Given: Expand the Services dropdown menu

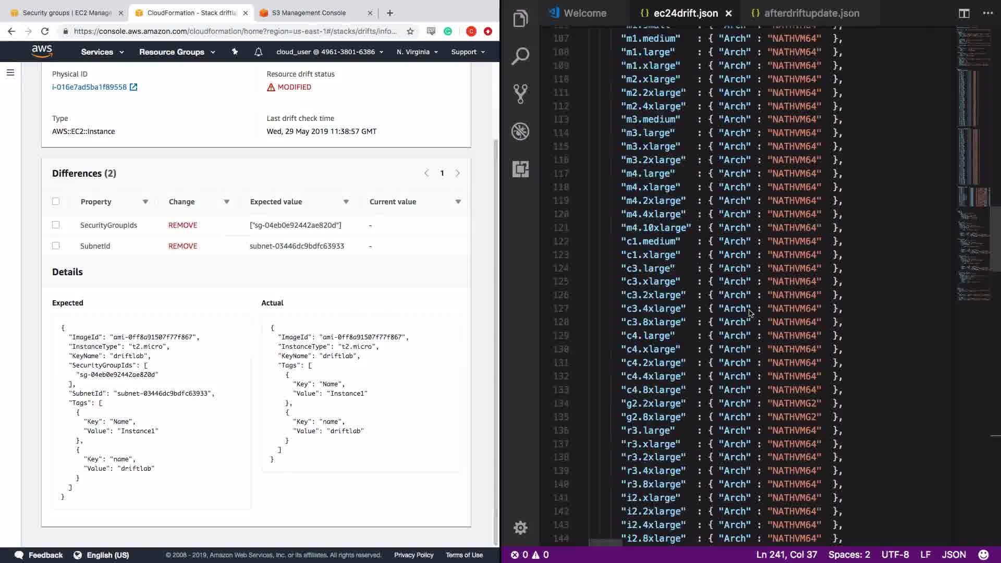Looking at the screenshot, I should tap(102, 52).
